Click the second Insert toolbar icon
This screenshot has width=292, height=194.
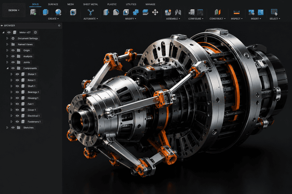tap(260, 12)
